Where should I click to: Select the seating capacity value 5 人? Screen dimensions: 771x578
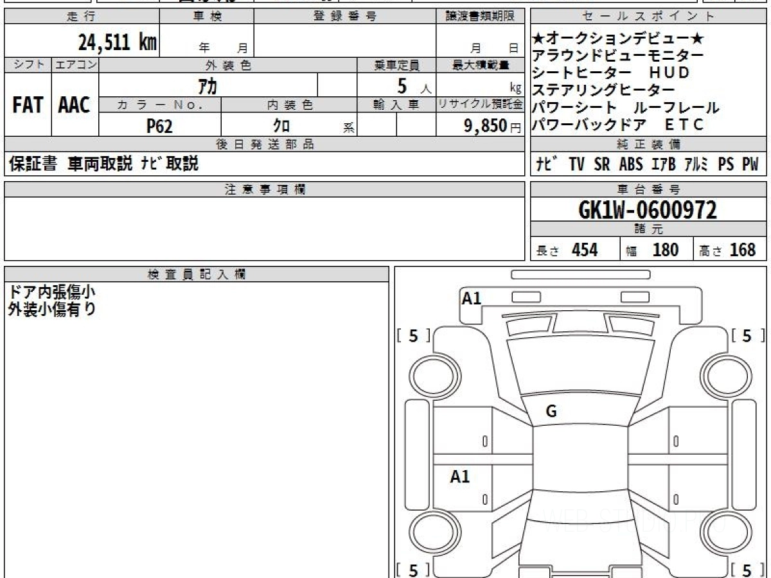414,85
